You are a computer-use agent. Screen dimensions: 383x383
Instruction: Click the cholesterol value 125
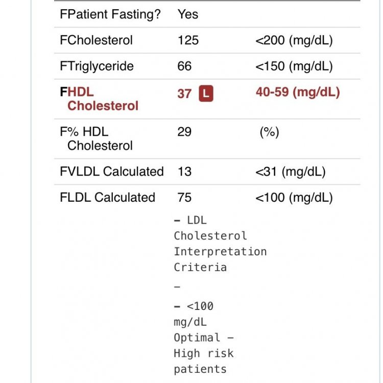pos(188,40)
